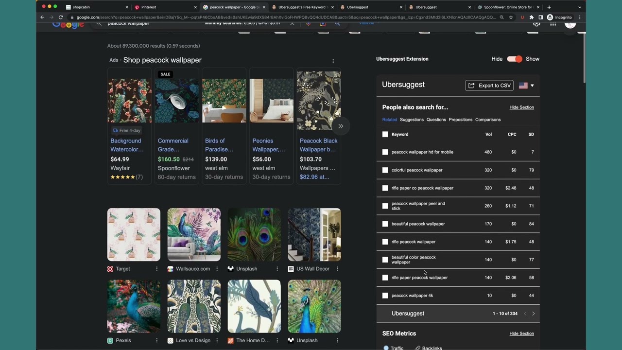Open the US flag country dropdown
Screen dimensions: 622x350
point(526,86)
